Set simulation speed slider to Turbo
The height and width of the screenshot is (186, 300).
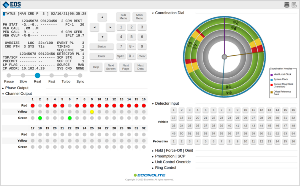pyautogui.click(x=66, y=76)
